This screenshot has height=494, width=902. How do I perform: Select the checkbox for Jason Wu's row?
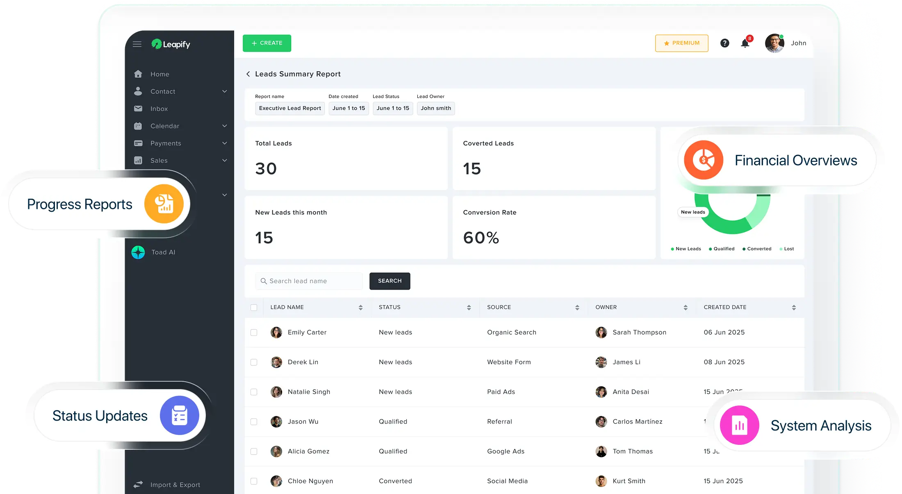[x=254, y=421]
